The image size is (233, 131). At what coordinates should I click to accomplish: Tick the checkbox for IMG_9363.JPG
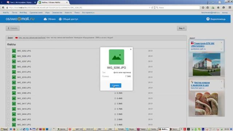pyautogui.click(x=8, y=88)
